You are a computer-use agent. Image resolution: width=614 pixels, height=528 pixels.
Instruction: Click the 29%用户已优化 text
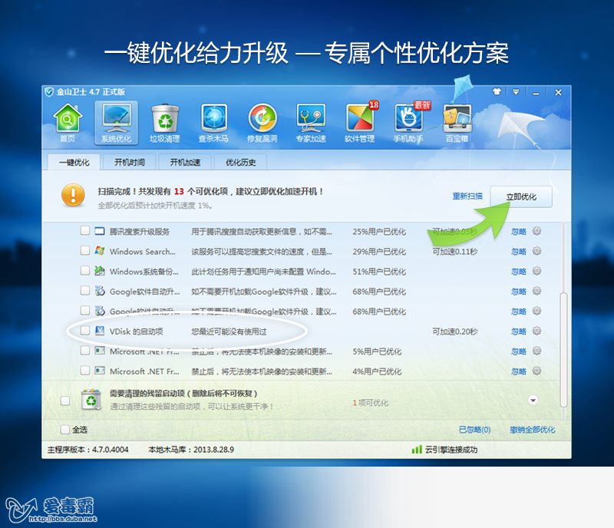pos(379,252)
